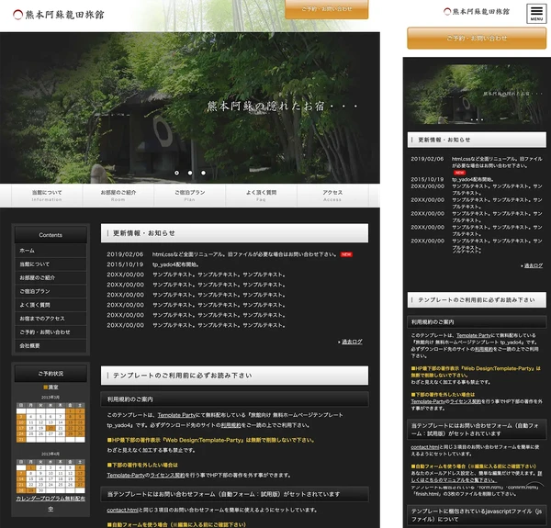Open お部屋のご紹介 Room nav tab

point(118,195)
